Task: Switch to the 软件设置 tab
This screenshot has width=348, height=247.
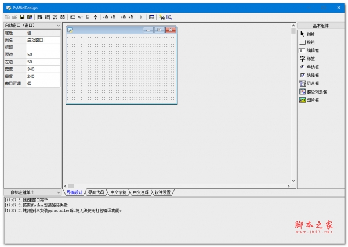Action: click(162, 192)
